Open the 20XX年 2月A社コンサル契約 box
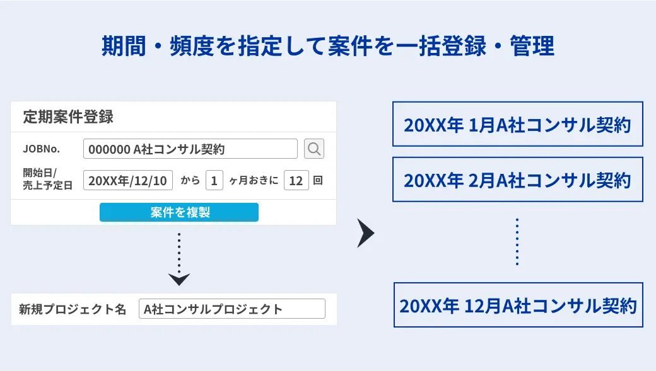This screenshot has height=371, width=656. pos(517,180)
